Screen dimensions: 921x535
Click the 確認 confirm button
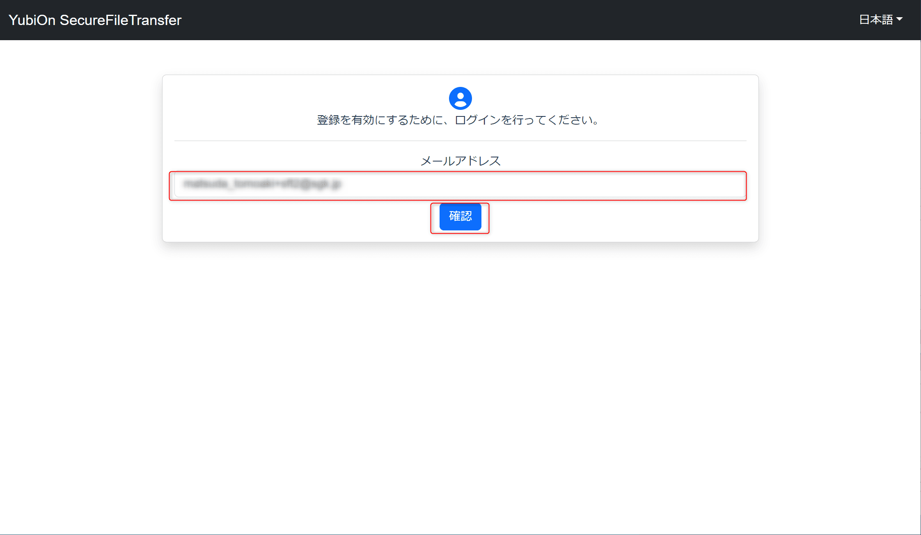(x=460, y=216)
